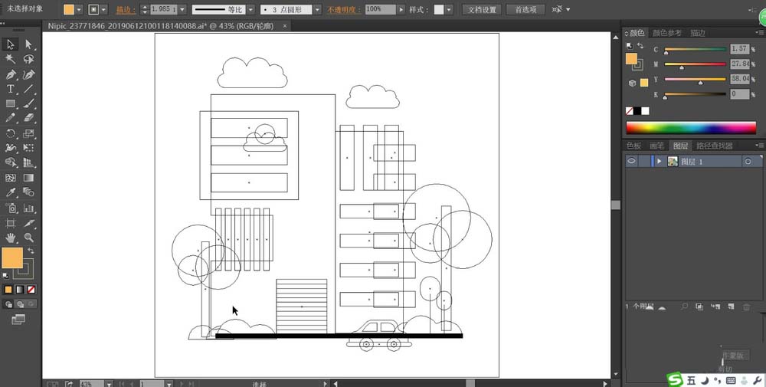Swap fill and stroke in toolbox

(x=31, y=251)
